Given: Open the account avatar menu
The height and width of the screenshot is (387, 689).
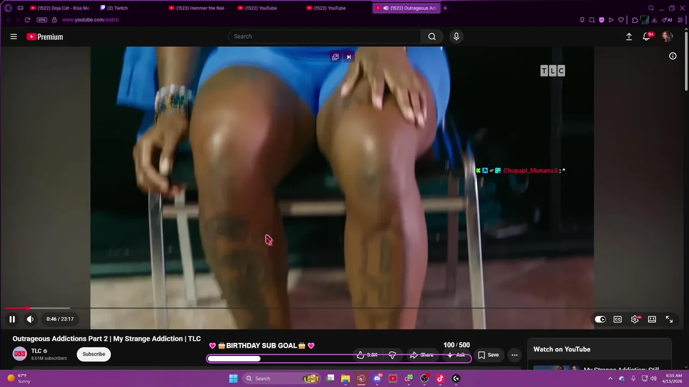Looking at the screenshot, I should pos(667,37).
